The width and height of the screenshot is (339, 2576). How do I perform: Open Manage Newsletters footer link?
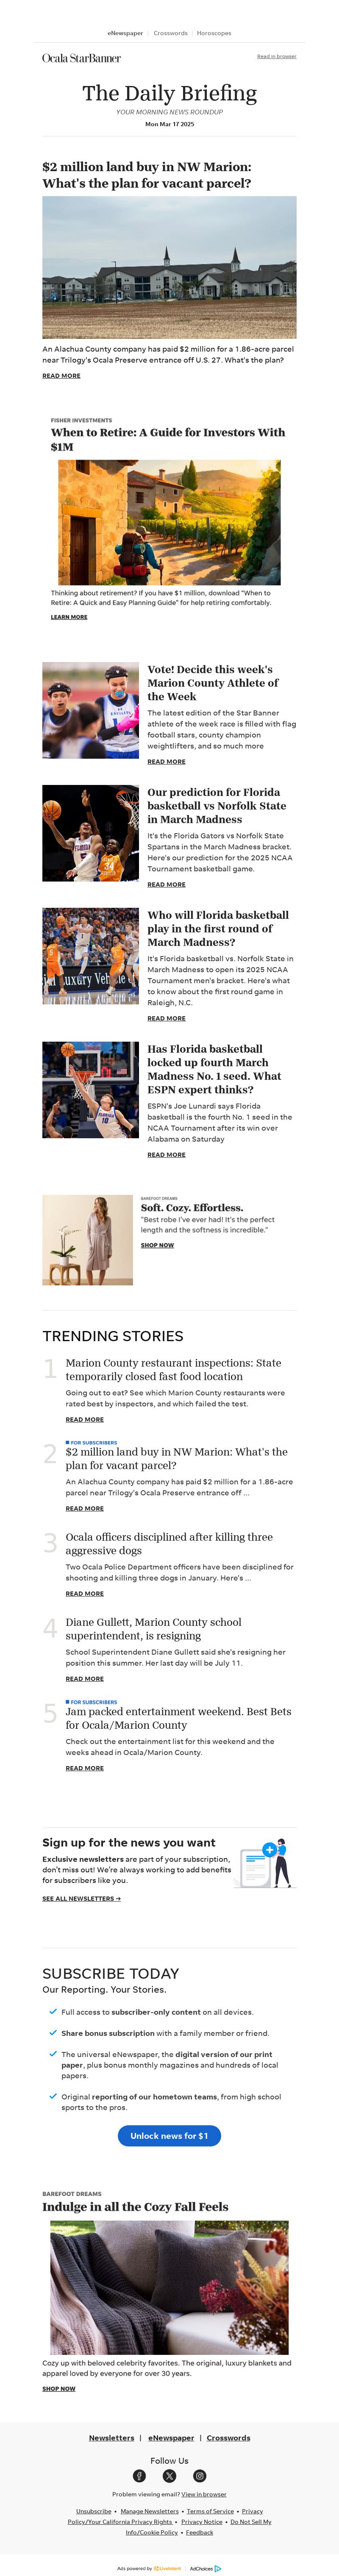[x=150, y=2511]
